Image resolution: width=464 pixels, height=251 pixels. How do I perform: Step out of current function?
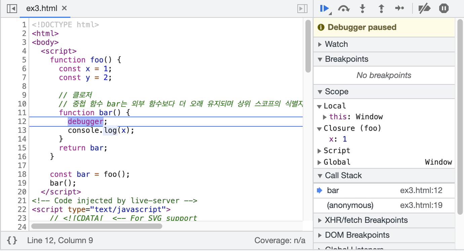tap(381, 9)
